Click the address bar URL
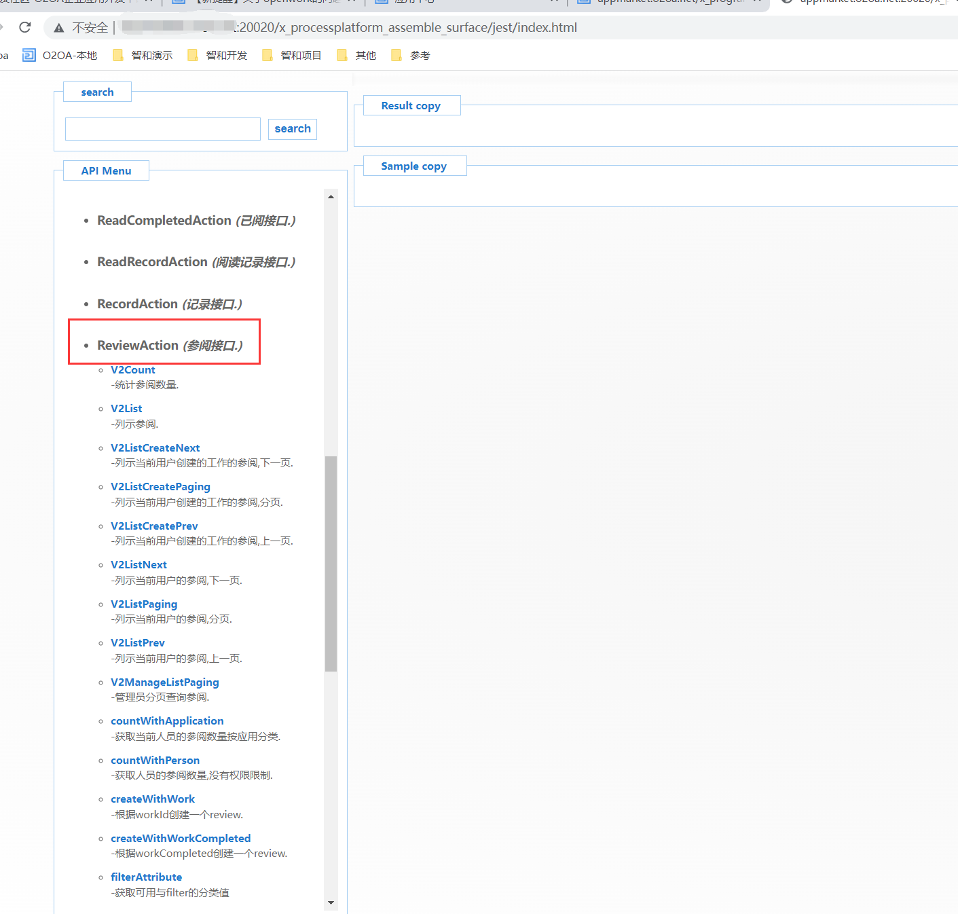Screen dimensions: 958x914 (350, 28)
